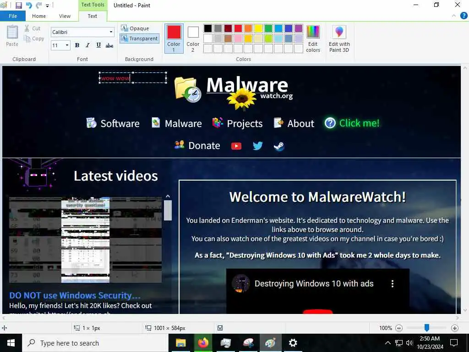
Task: Open the notification center icon
Action: [454, 343]
